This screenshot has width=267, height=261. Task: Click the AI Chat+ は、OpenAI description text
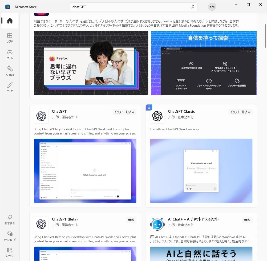(201, 239)
